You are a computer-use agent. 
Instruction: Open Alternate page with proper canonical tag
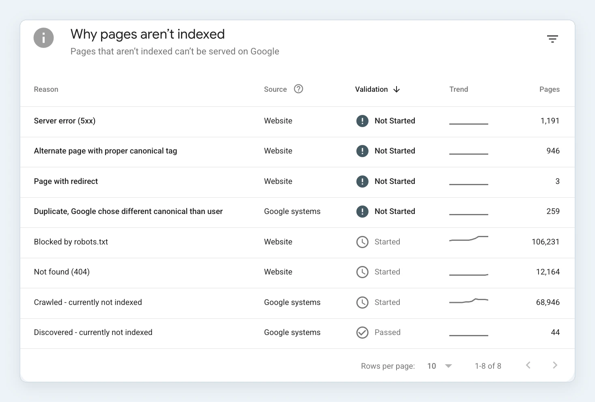point(106,151)
